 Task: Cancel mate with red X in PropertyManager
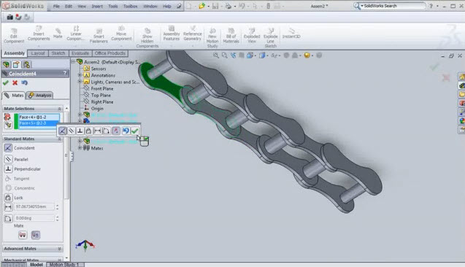tap(15, 82)
